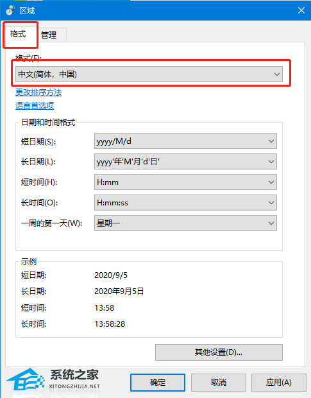Click the Region globe icon in title bar
Image resolution: width=311 pixels, height=398 pixels.
(10, 10)
